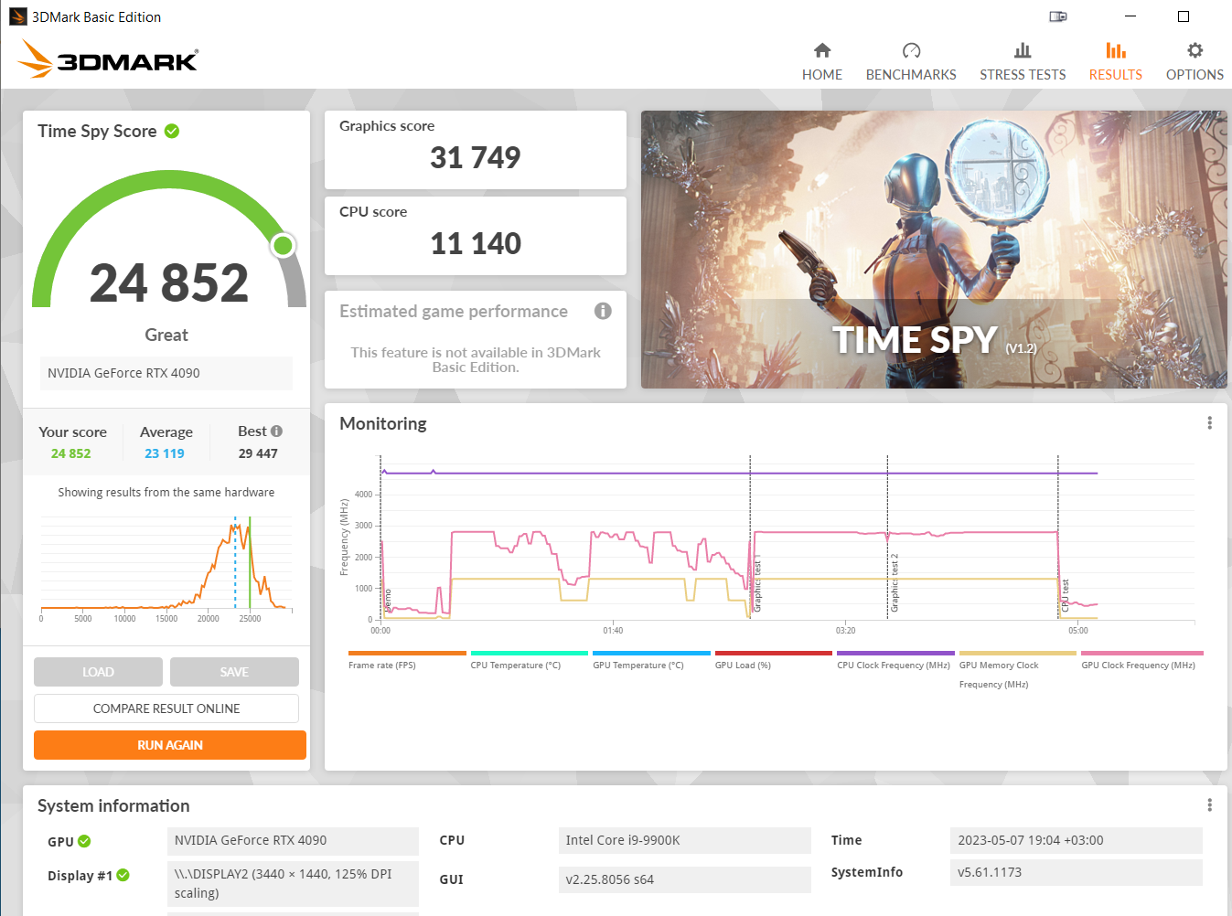Click the green validation check beside Time Spy Score
Image resolution: width=1232 pixels, height=916 pixels.
coord(172,132)
